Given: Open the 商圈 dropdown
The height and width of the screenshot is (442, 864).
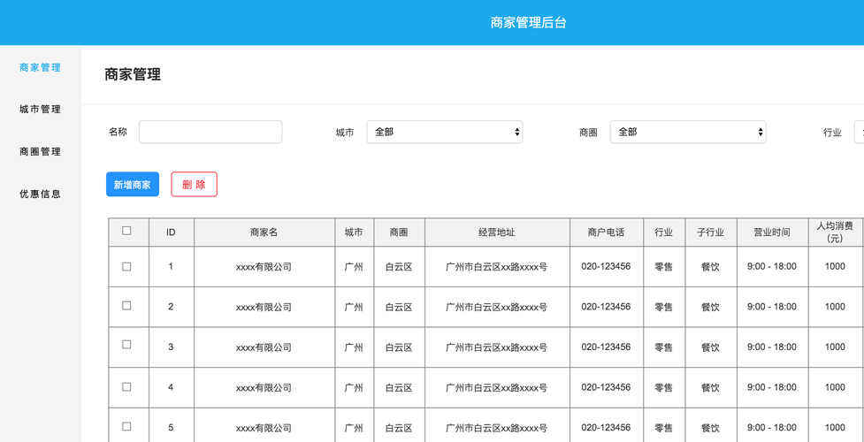Looking at the screenshot, I should click(688, 133).
